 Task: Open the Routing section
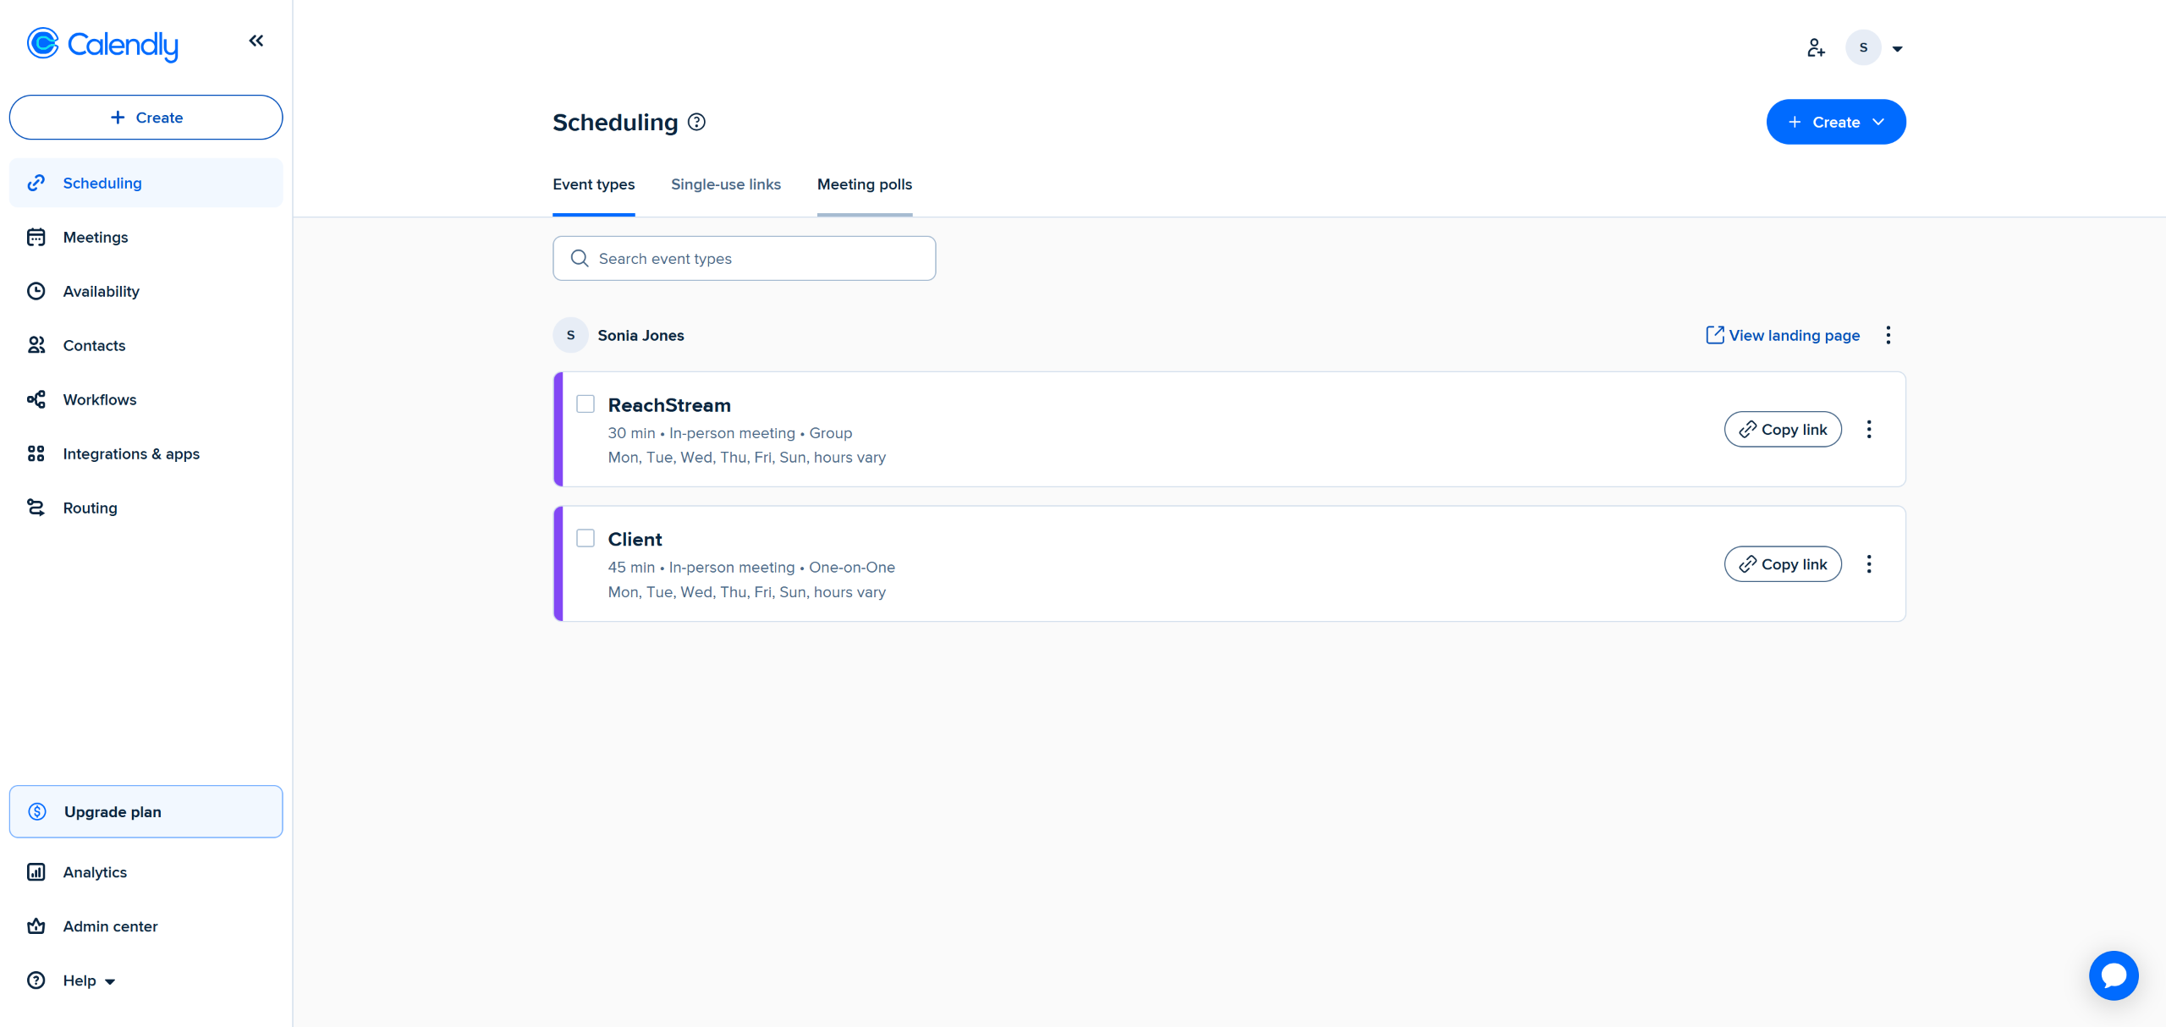90,508
